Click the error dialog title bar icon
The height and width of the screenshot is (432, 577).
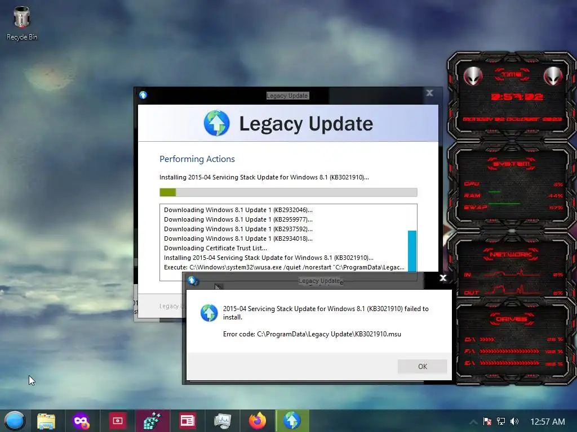point(192,281)
